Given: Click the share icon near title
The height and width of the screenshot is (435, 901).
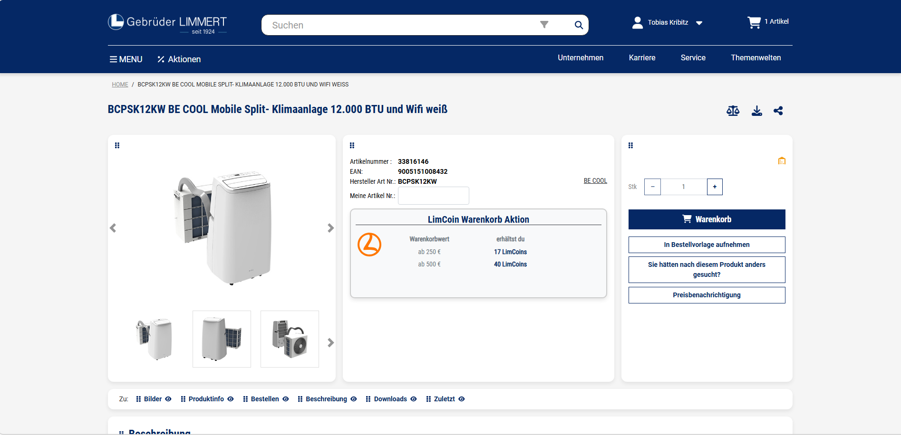Looking at the screenshot, I should click(x=778, y=111).
